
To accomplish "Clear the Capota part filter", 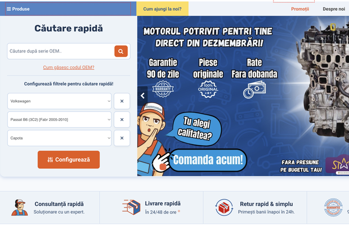I will click(122, 138).
